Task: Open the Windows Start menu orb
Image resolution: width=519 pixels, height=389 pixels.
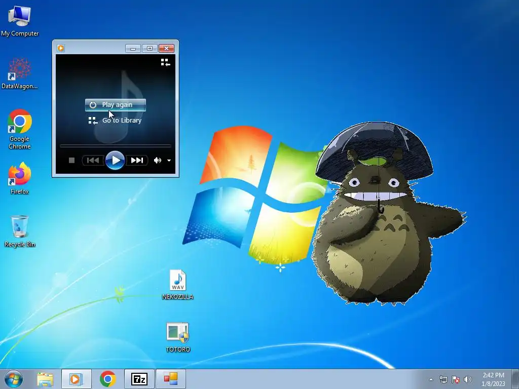Action: point(14,379)
